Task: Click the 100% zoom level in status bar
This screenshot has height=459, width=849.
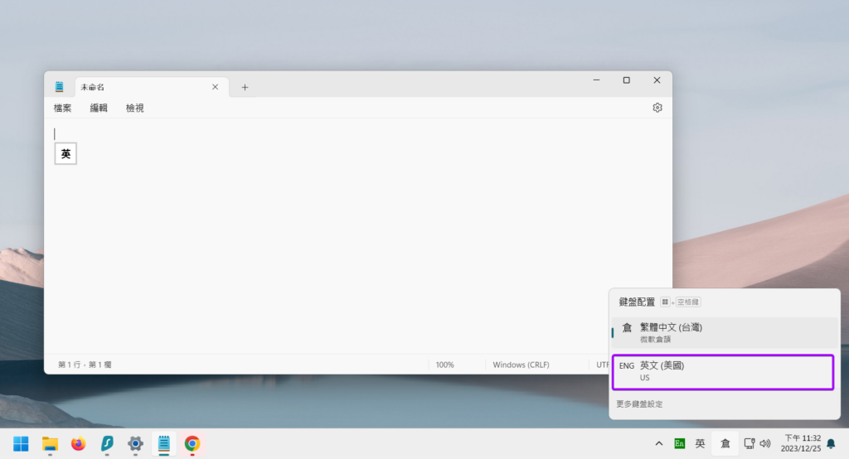Action: (x=444, y=365)
